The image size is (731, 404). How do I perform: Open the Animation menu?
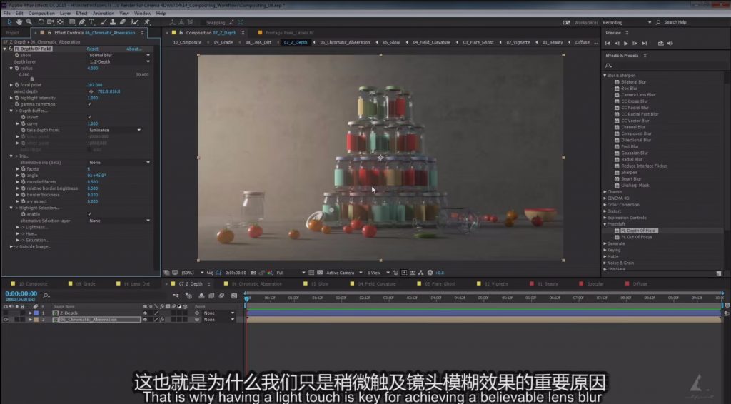[x=104, y=14]
